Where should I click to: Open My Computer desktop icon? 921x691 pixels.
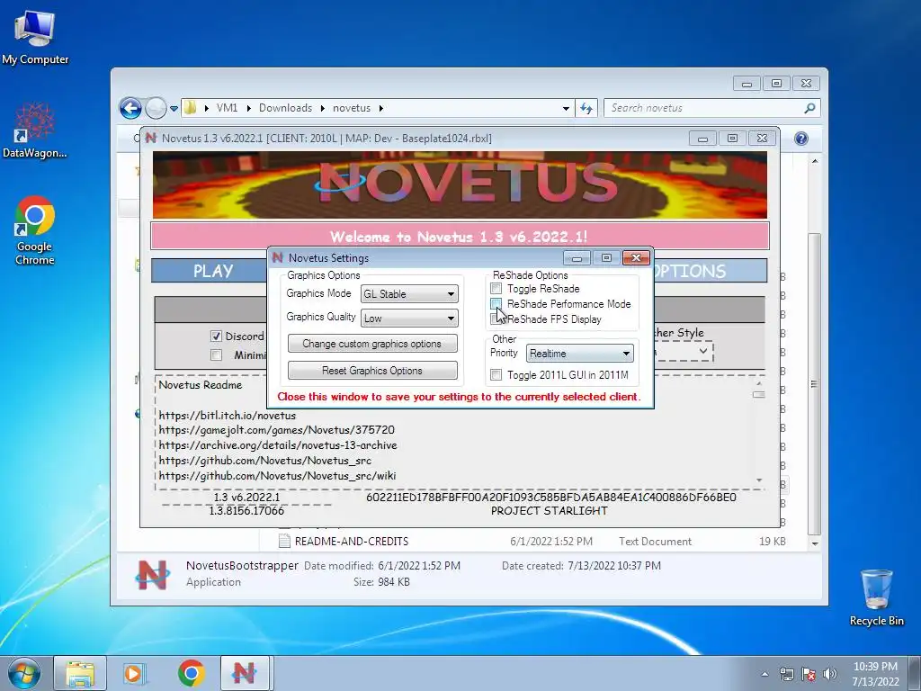click(x=35, y=35)
